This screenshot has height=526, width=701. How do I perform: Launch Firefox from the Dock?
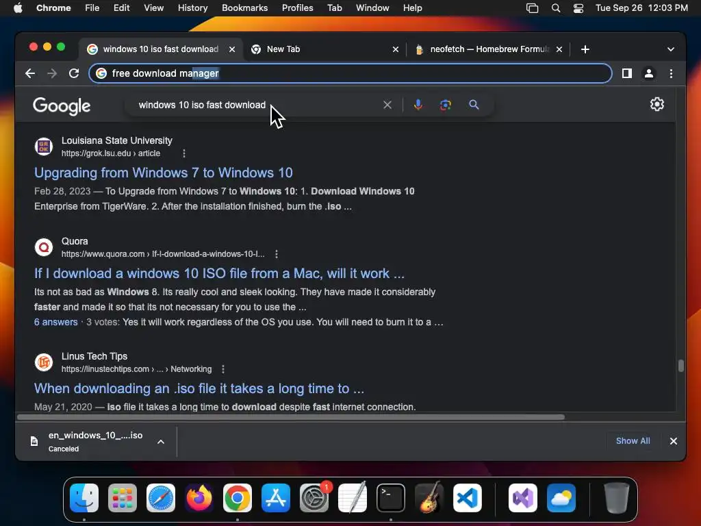pos(199,498)
